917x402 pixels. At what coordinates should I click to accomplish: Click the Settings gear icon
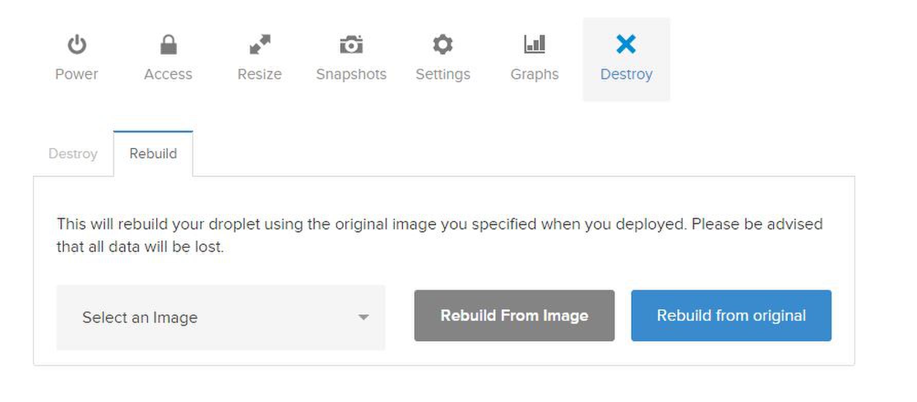point(443,45)
